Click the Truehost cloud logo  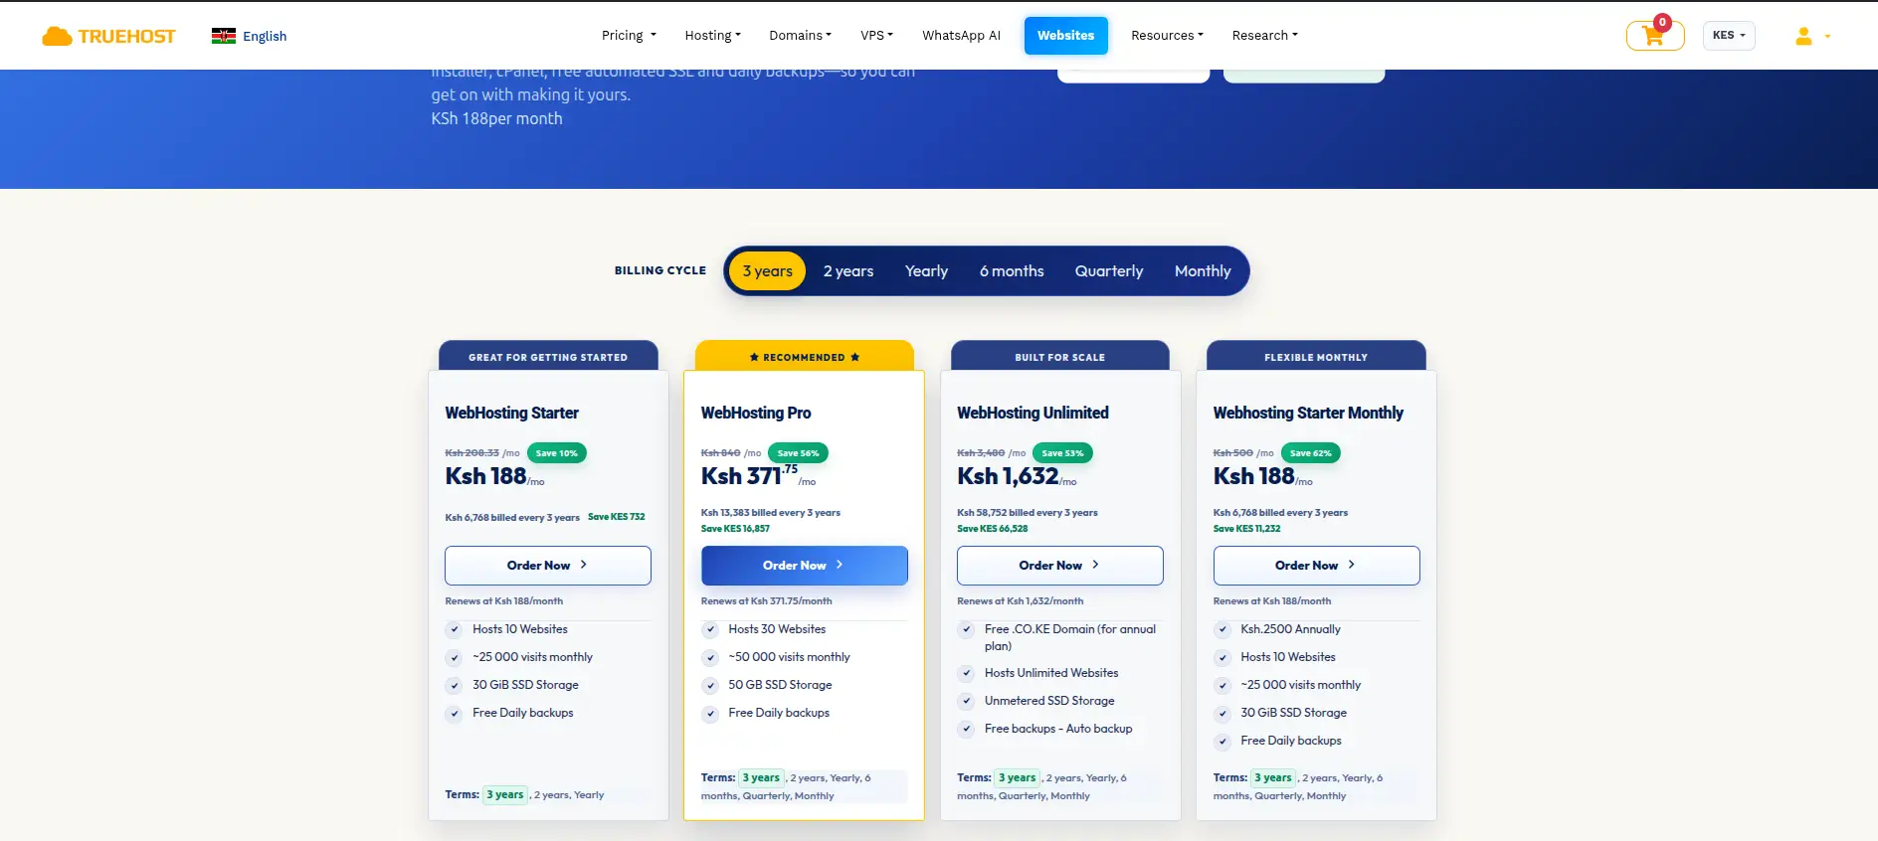(x=57, y=37)
